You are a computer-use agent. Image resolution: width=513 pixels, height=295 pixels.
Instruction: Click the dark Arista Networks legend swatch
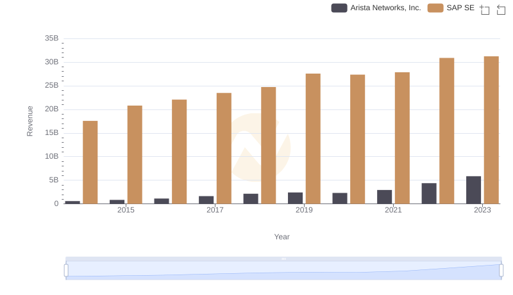pos(339,8)
